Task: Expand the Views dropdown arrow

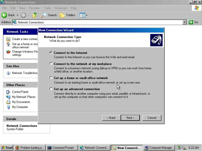Action: [87, 15]
